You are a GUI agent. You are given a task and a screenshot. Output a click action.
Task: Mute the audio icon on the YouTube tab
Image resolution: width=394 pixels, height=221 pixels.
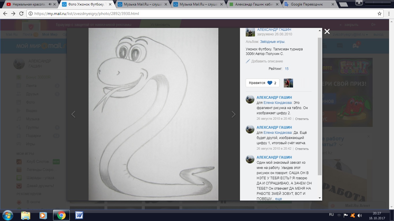50,4
